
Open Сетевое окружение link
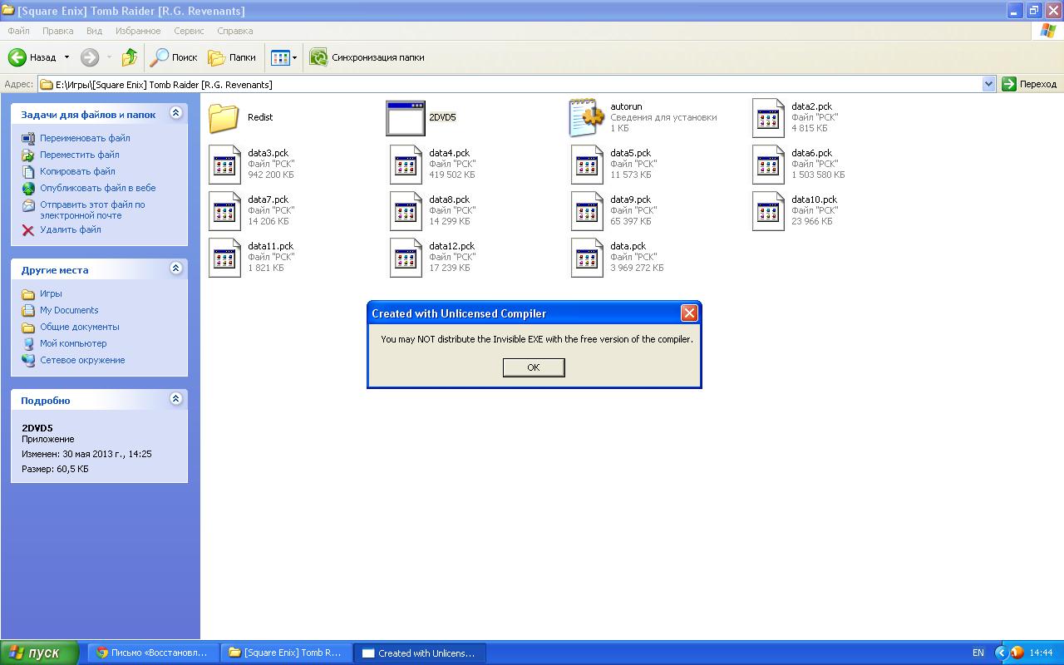(82, 360)
